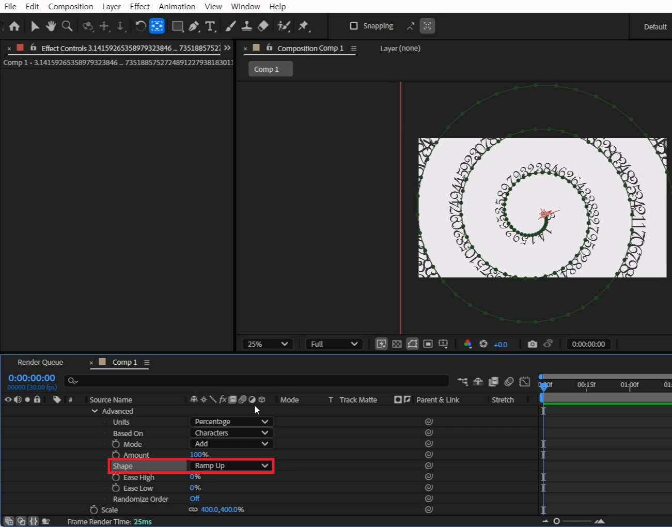Toggle Region of Interest in viewer
This screenshot has width=672, height=527.
(x=428, y=344)
